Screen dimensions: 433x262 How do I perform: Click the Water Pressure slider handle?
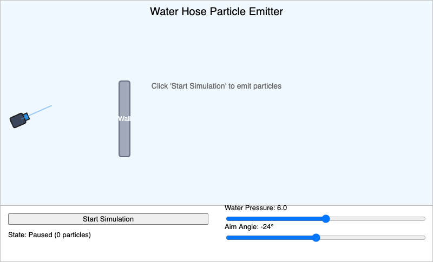click(326, 219)
